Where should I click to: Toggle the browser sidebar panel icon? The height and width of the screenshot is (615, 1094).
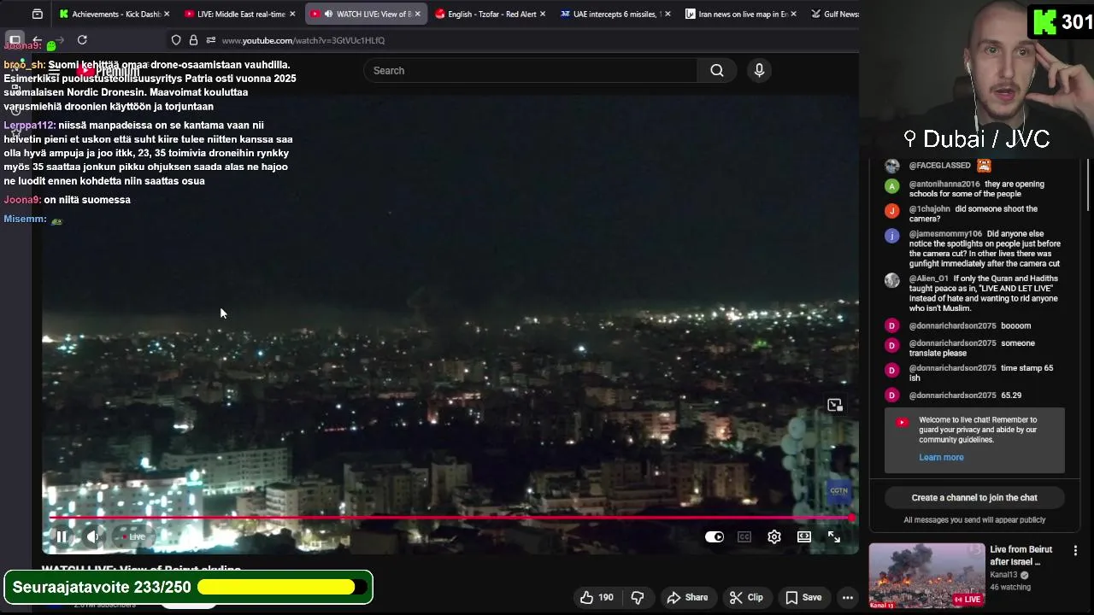(15, 40)
